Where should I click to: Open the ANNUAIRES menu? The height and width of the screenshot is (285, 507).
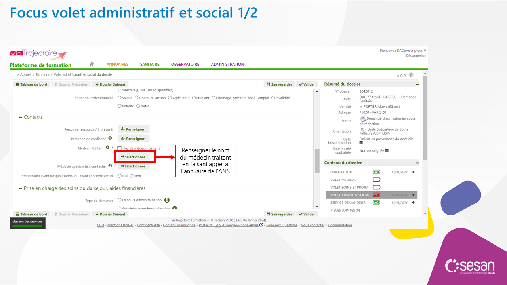117,64
